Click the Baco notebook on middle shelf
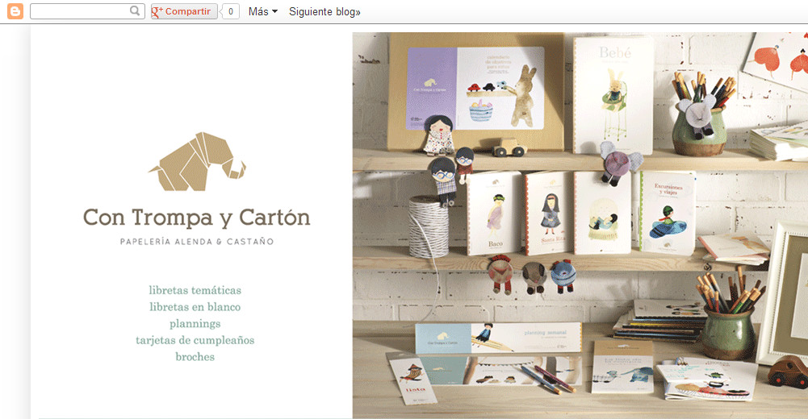Image resolution: width=808 pixels, height=419 pixels. (494, 214)
